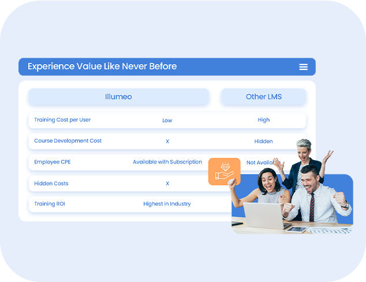
Task: Click 'Course Development Cost' row label
Action: (68, 141)
